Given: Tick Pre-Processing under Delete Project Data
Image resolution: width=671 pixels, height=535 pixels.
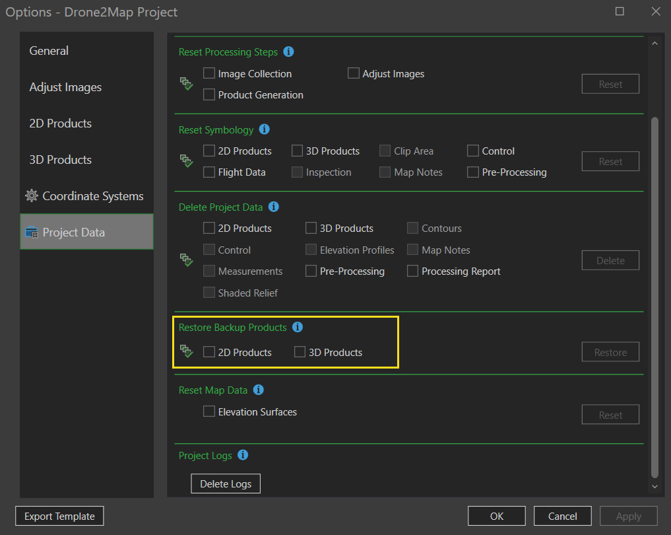Looking at the screenshot, I should coord(311,271).
